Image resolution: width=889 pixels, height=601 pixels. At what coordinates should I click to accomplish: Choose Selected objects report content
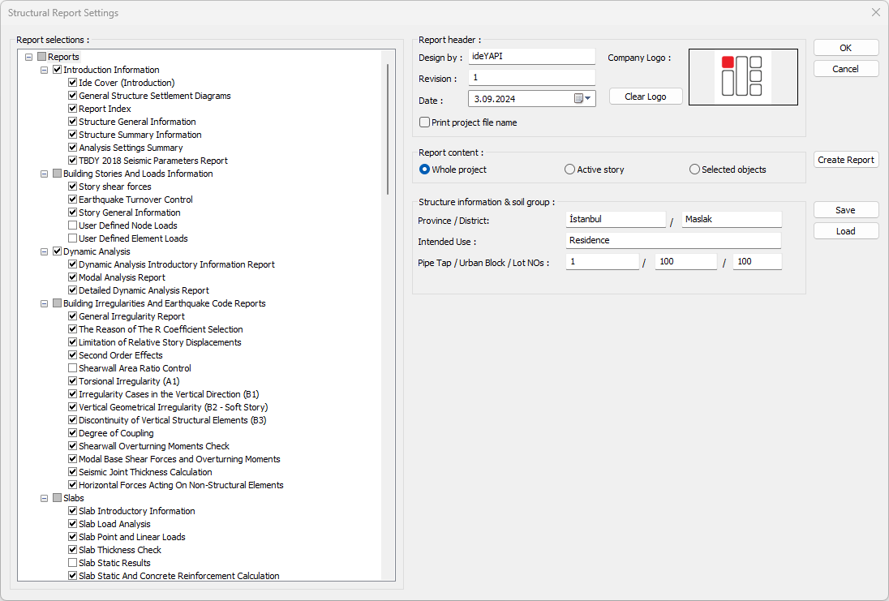694,170
